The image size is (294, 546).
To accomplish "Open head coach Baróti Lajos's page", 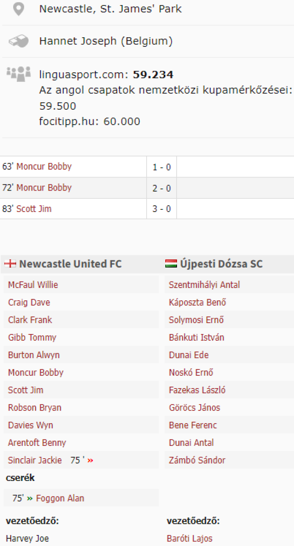I will pyautogui.click(x=189, y=538).
